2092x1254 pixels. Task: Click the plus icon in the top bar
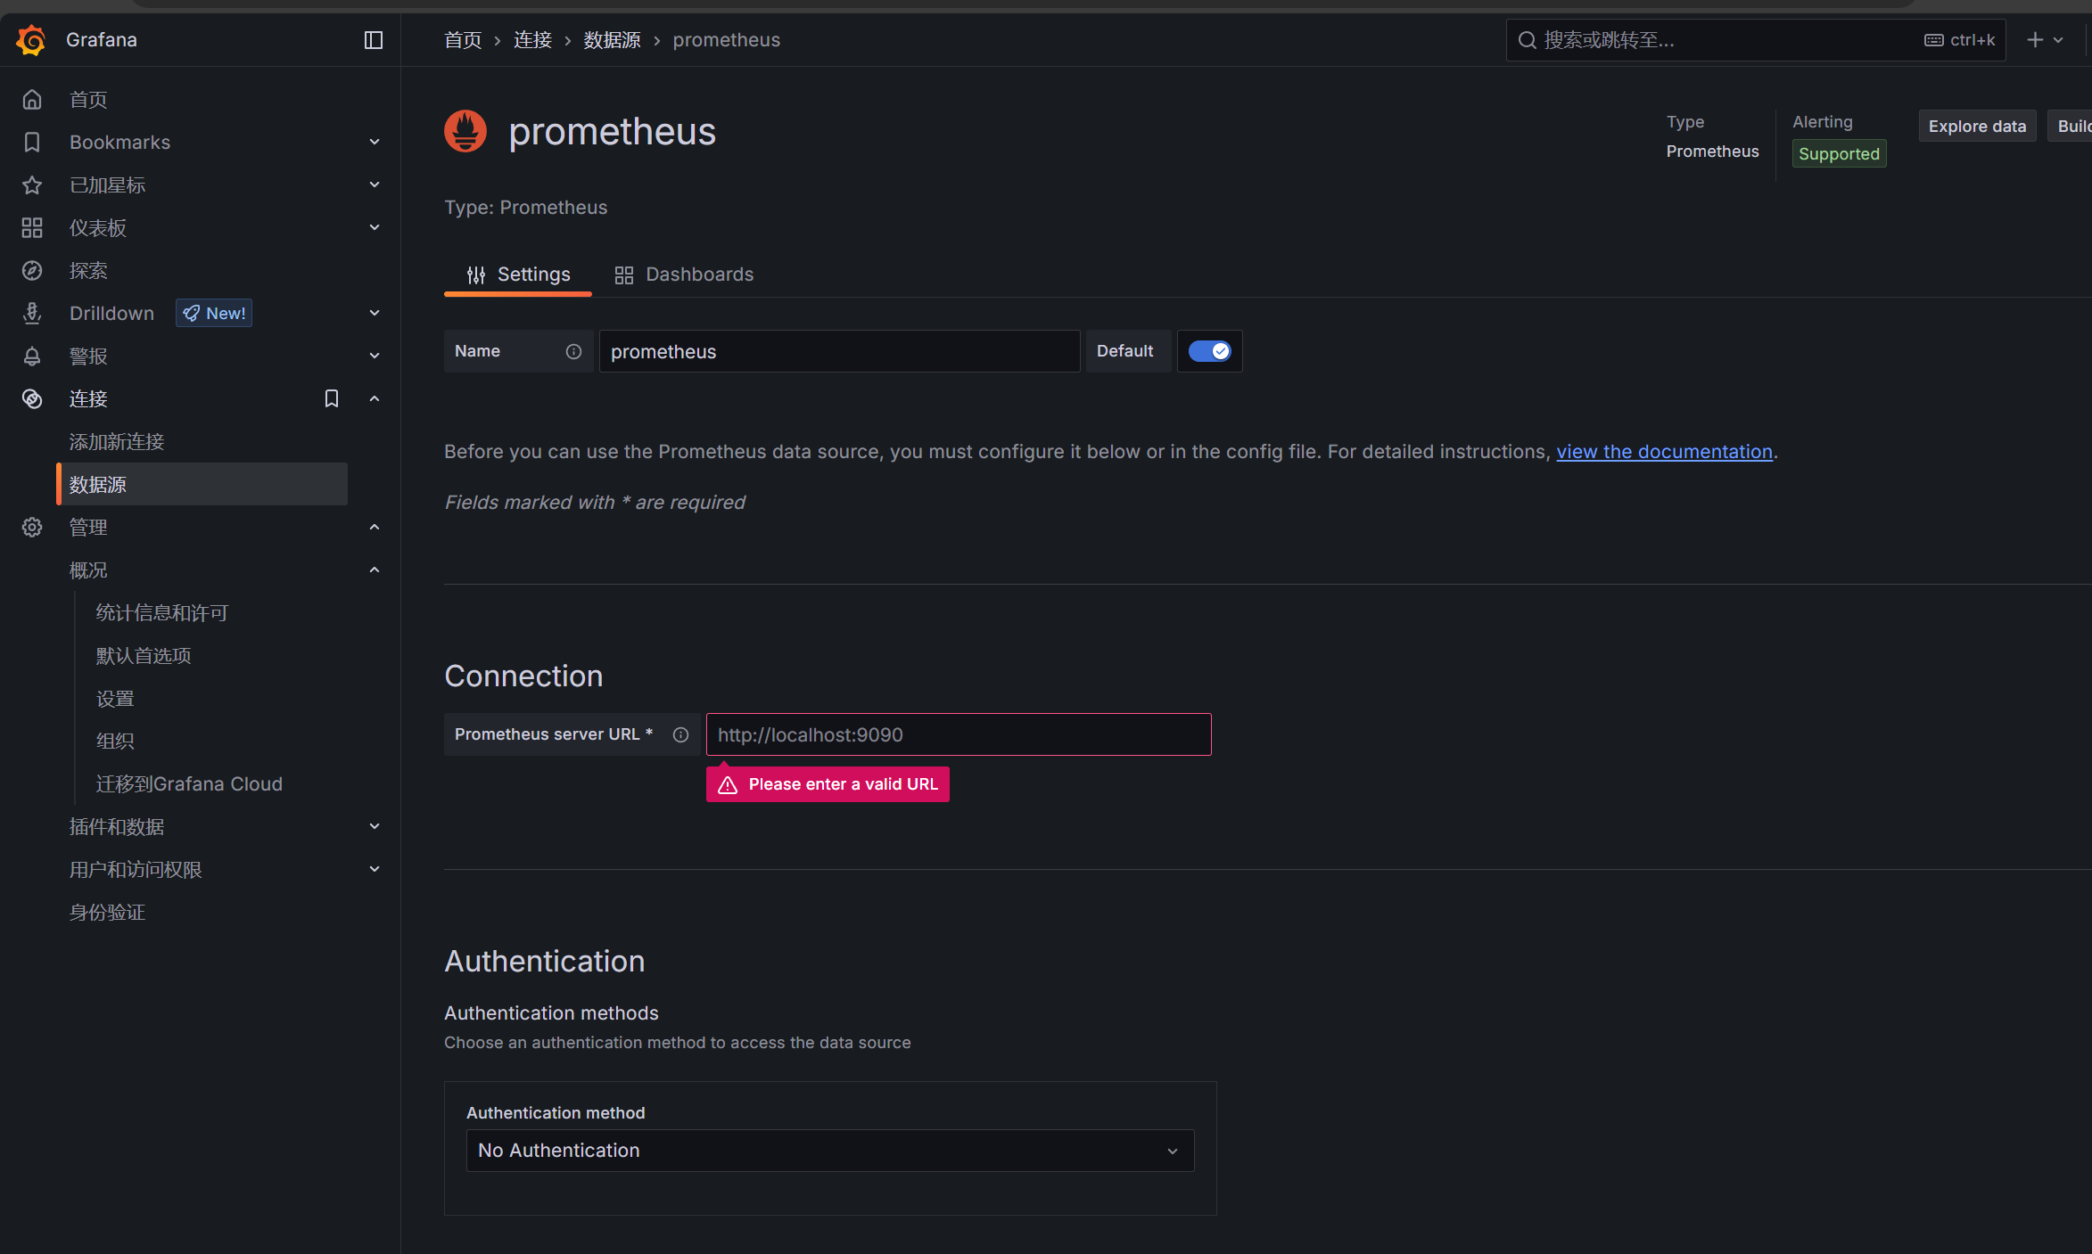2034,40
